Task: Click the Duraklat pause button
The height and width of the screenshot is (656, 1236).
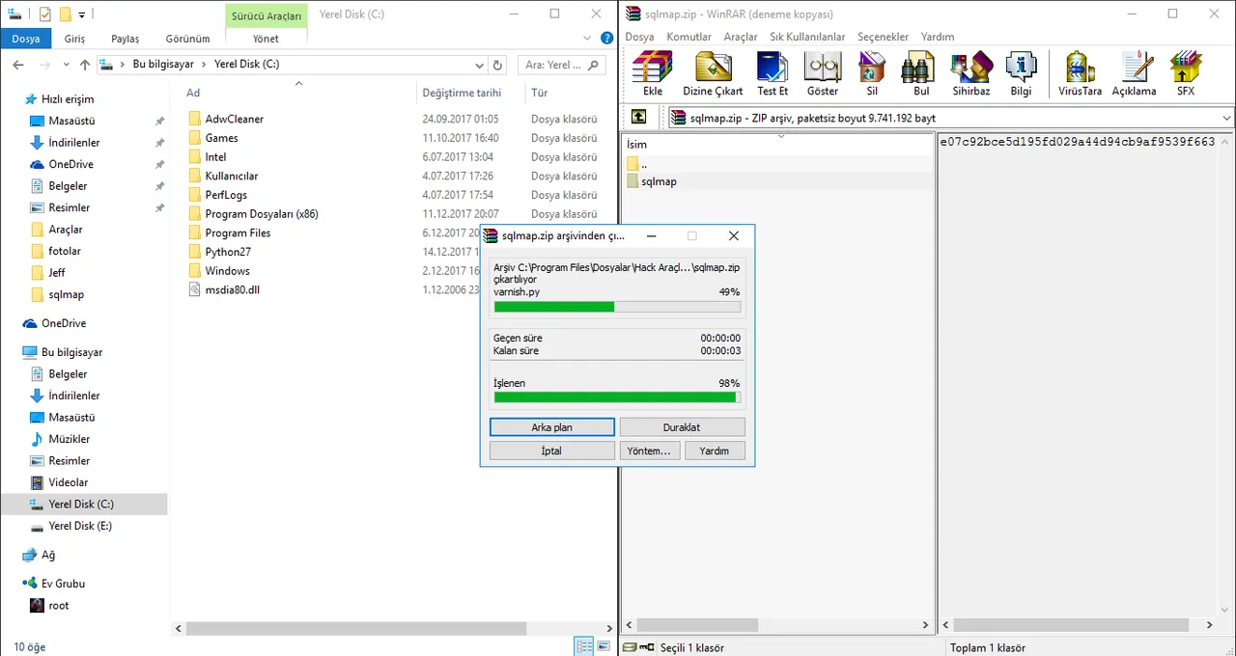Action: (682, 427)
